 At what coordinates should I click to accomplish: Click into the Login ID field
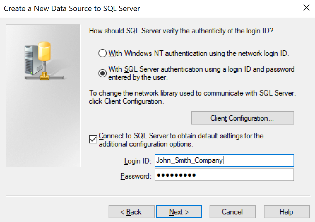click(x=224, y=160)
